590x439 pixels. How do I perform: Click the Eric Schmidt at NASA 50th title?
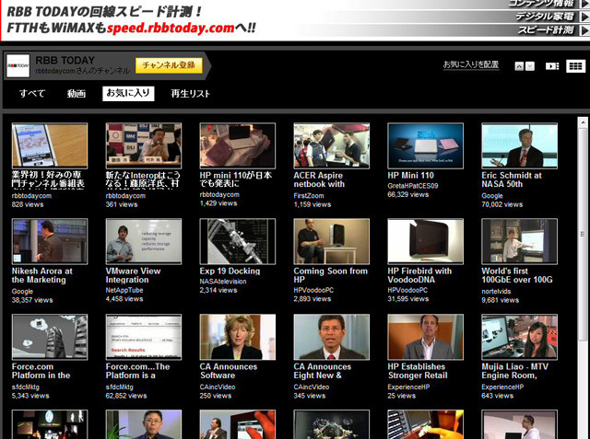pos(512,179)
